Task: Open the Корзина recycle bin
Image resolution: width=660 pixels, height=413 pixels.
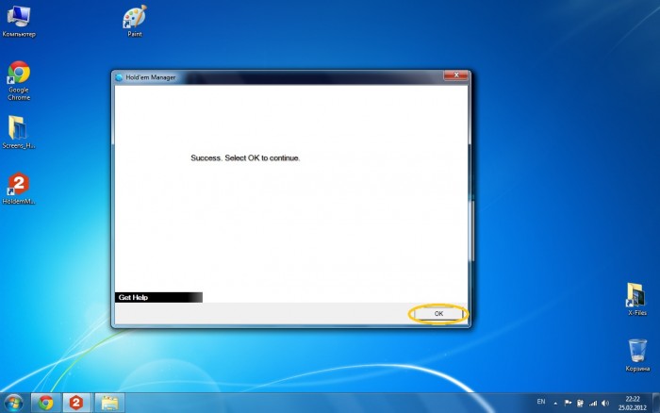Action: 637,355
